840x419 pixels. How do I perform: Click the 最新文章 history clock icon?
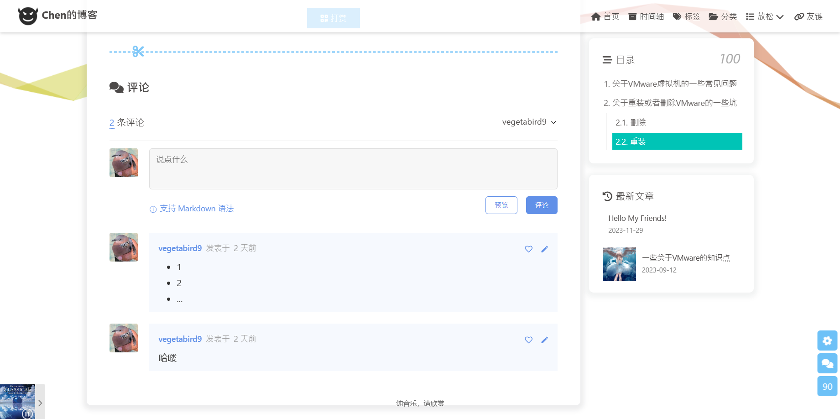tap(607, 196)
